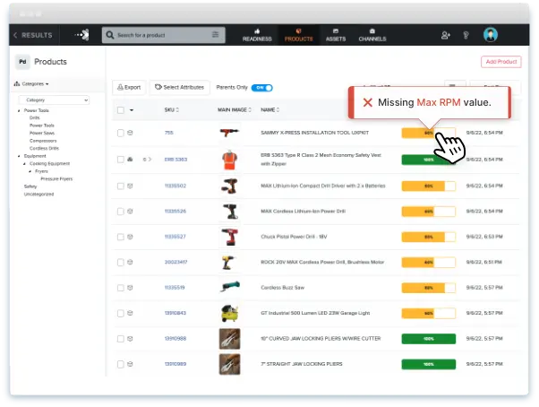Click Select Attributes button
This screenshot has width=539, height=407.
point(179,87)
